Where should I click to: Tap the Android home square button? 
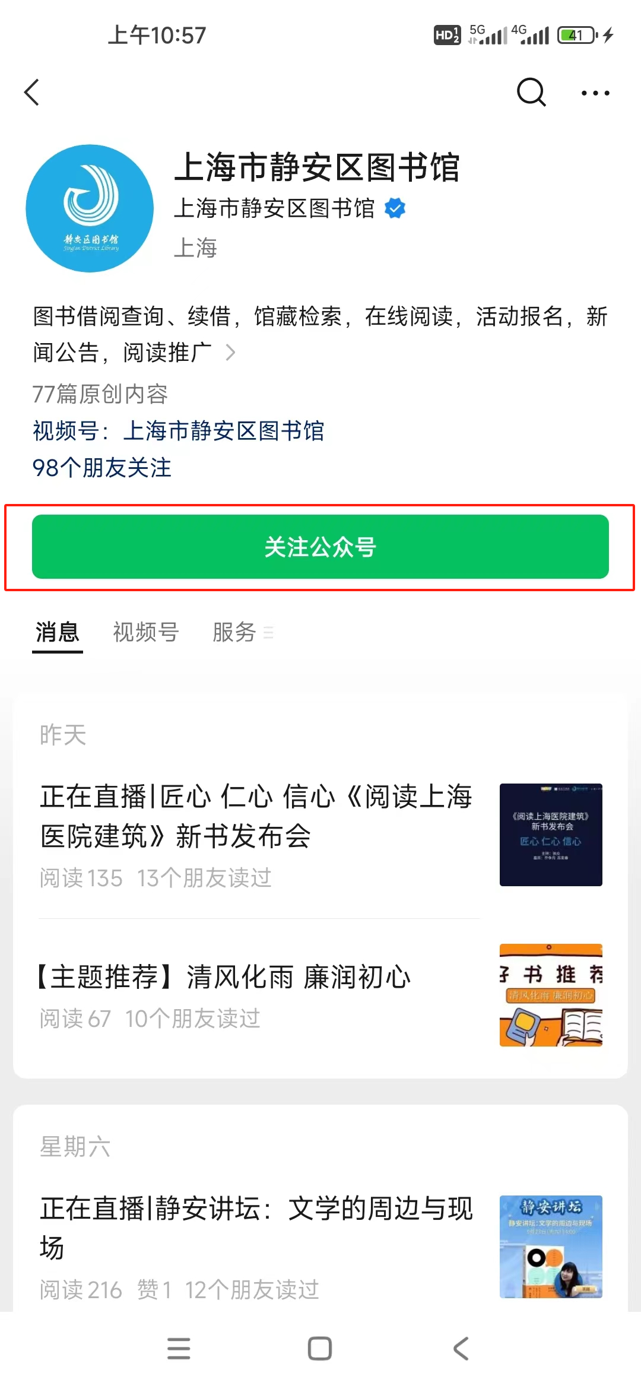point(320,1349)
